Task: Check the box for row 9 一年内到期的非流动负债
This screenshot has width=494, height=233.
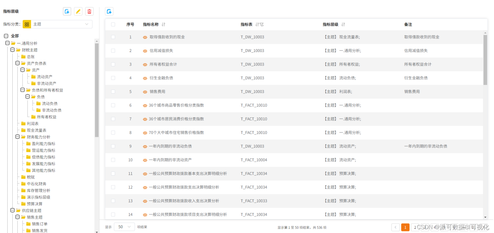Action: click(x=113, y=146)
